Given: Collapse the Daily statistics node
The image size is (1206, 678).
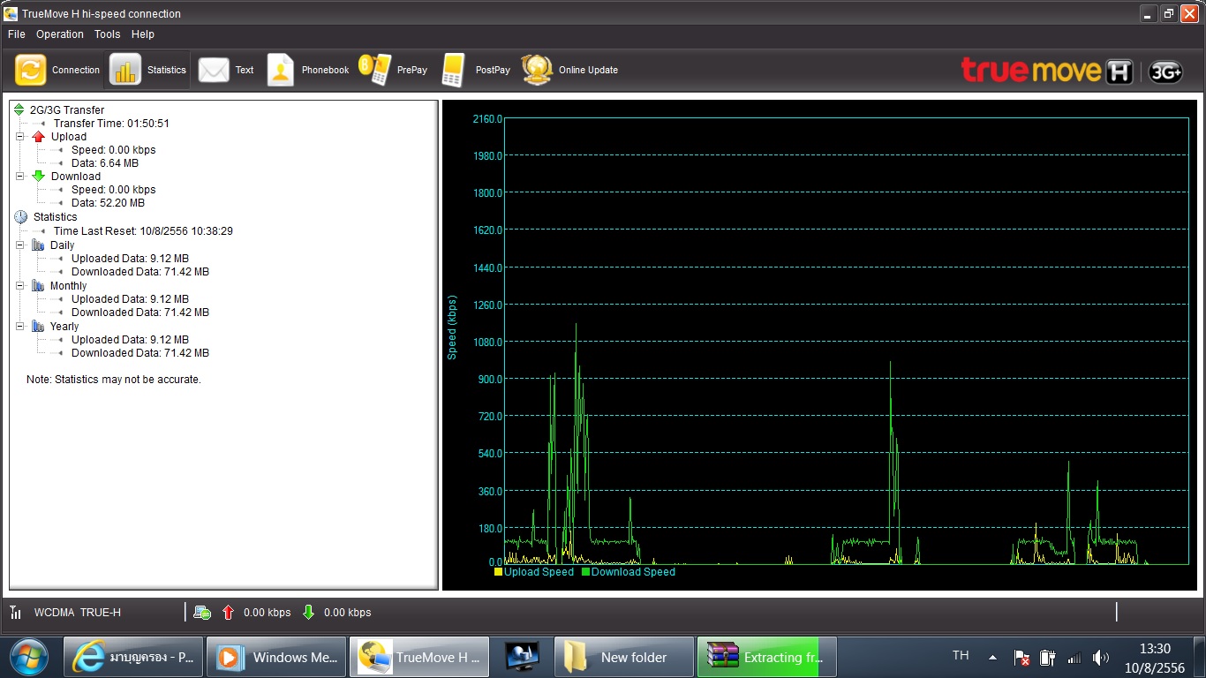Looking at the screenshot, I should click(20, 245).
